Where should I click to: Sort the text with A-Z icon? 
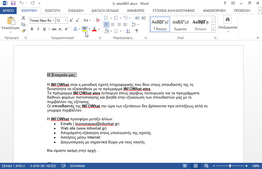pos(128,31)
